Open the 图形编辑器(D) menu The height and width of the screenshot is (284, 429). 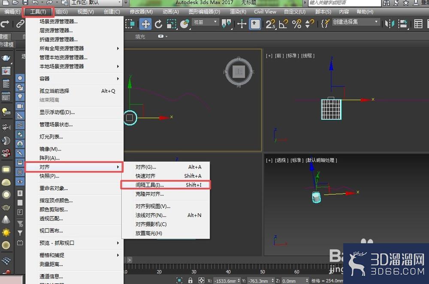point(204,12)
